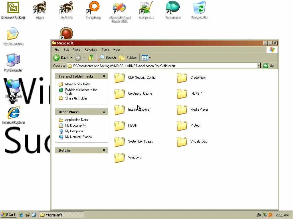Click the Everything search tray icon
The height and width of the screenshot is (219, 293).
[x=270, y=215]
